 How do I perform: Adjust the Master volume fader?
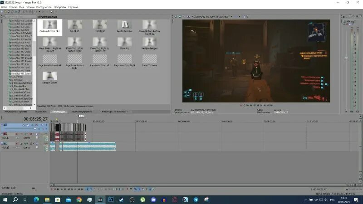(x=346, y=58)
